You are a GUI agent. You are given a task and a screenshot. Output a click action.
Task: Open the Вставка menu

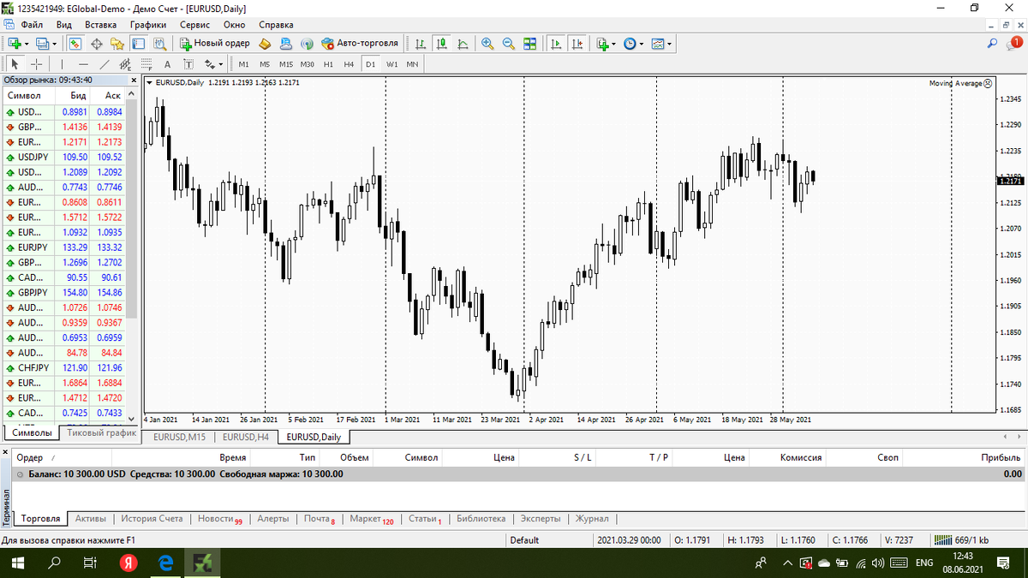point(101,25)
